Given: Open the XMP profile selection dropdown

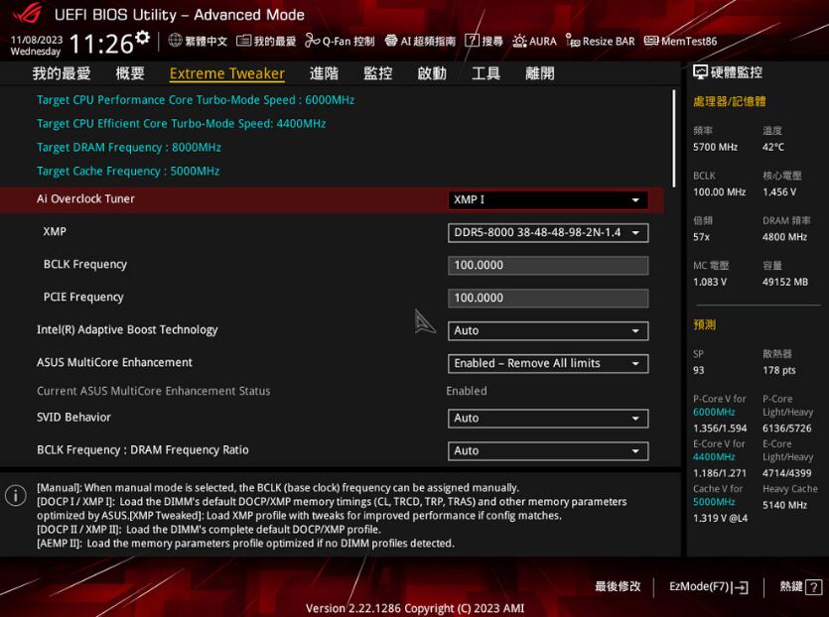Looking at the screenshot, I should coord(547,232).
